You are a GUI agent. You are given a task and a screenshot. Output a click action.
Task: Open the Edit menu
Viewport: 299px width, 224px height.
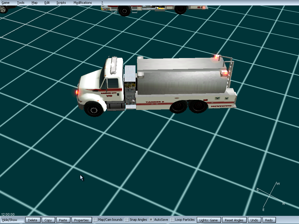coord(47,3)
